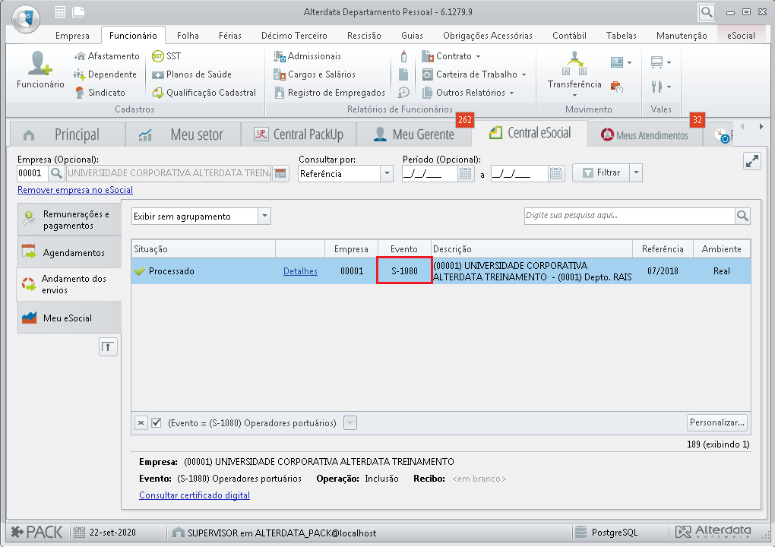Viewport: 775px width, 547px height.
Task: Expand the Contrato dropdown
Action: [x=479, y=56]
